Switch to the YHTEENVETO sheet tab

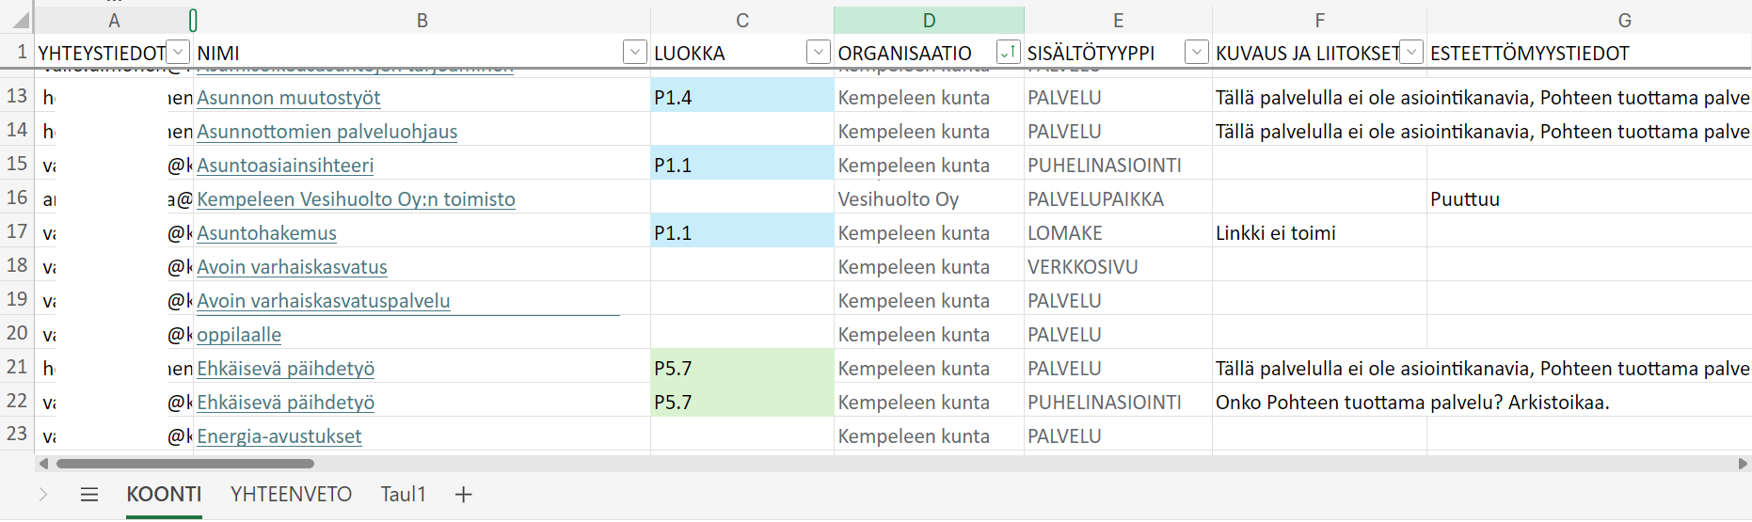[x=292, y=495]
